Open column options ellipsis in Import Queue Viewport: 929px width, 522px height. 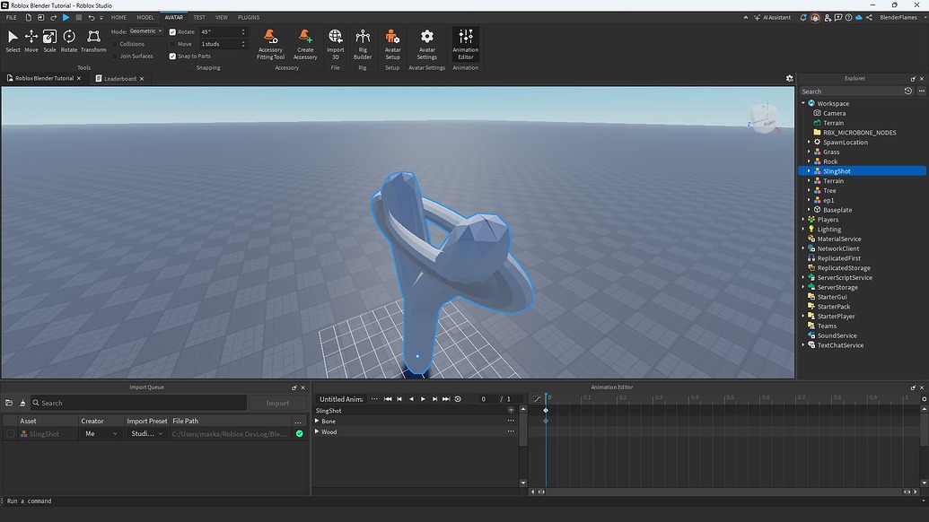(298, 422)
